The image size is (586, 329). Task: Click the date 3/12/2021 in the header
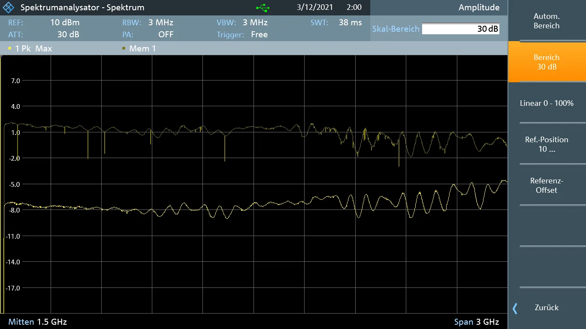314,7
